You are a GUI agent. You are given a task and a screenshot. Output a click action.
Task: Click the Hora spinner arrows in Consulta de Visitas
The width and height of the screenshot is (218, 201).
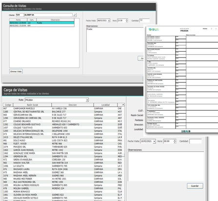[127, 20]
